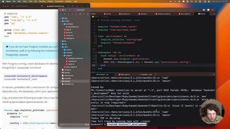Reload the Safari page
Screen dimensions: 230x129
tap(68, 6)
